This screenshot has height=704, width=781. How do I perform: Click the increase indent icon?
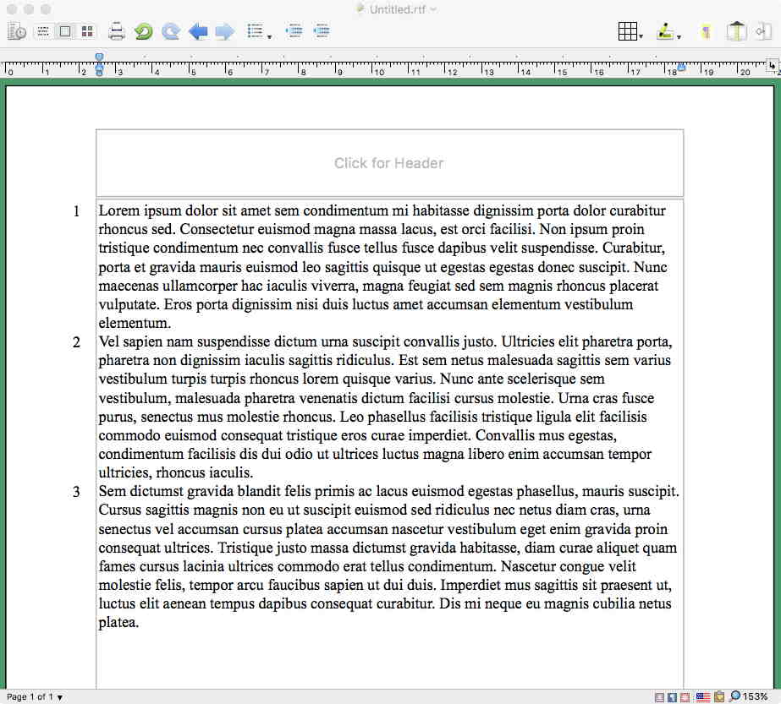pyautogui.click(x=322, y=31)
